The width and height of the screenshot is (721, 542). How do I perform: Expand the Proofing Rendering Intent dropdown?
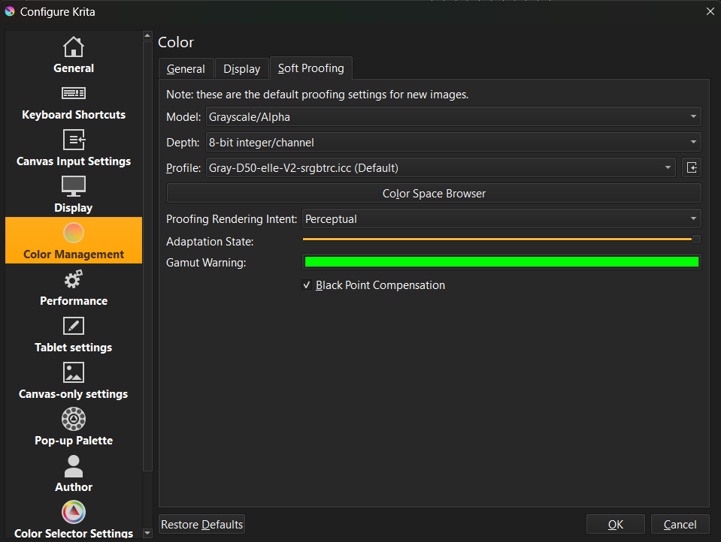tap(501, 219)
